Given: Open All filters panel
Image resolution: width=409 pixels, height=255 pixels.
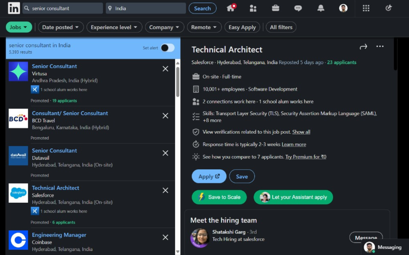Looking at the screenshot, I should pyautogui.click(x=281, y=27).
